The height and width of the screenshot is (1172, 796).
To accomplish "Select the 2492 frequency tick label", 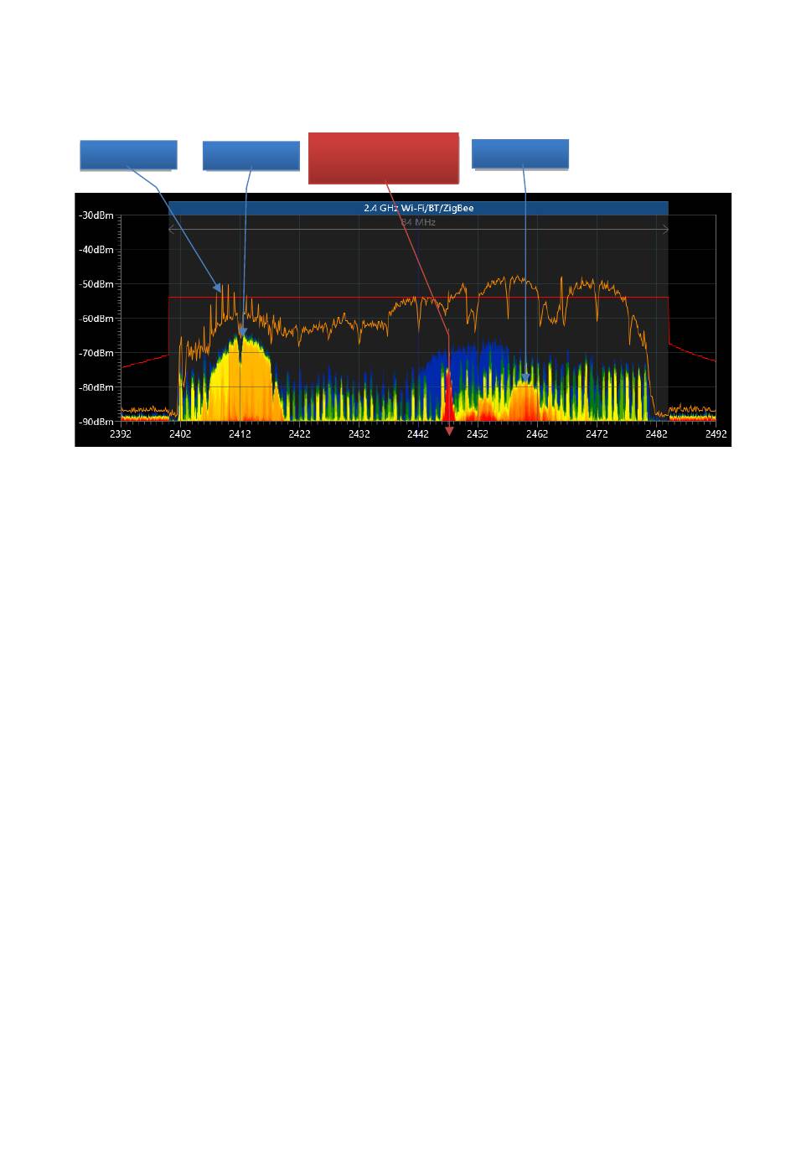I will (x=716, y=434).
